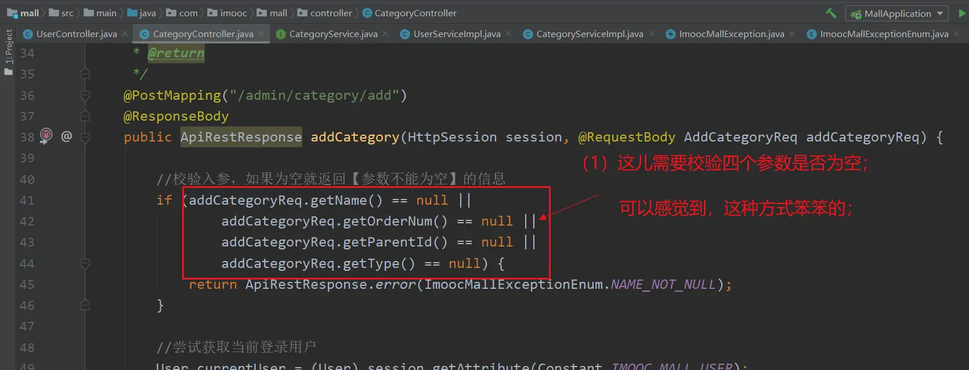Close the CategoryService.java tab
The height and width of the screenshot is (370, 969).
pyautogui.click(x=385, y=34)
